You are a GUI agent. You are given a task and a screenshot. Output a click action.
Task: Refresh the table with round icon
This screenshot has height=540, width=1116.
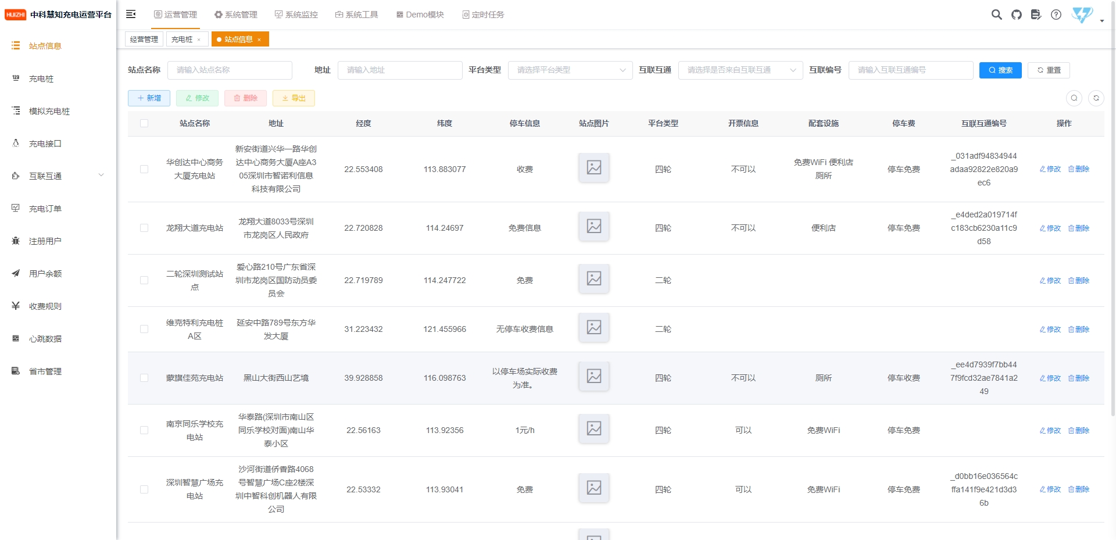point(1096,98)
